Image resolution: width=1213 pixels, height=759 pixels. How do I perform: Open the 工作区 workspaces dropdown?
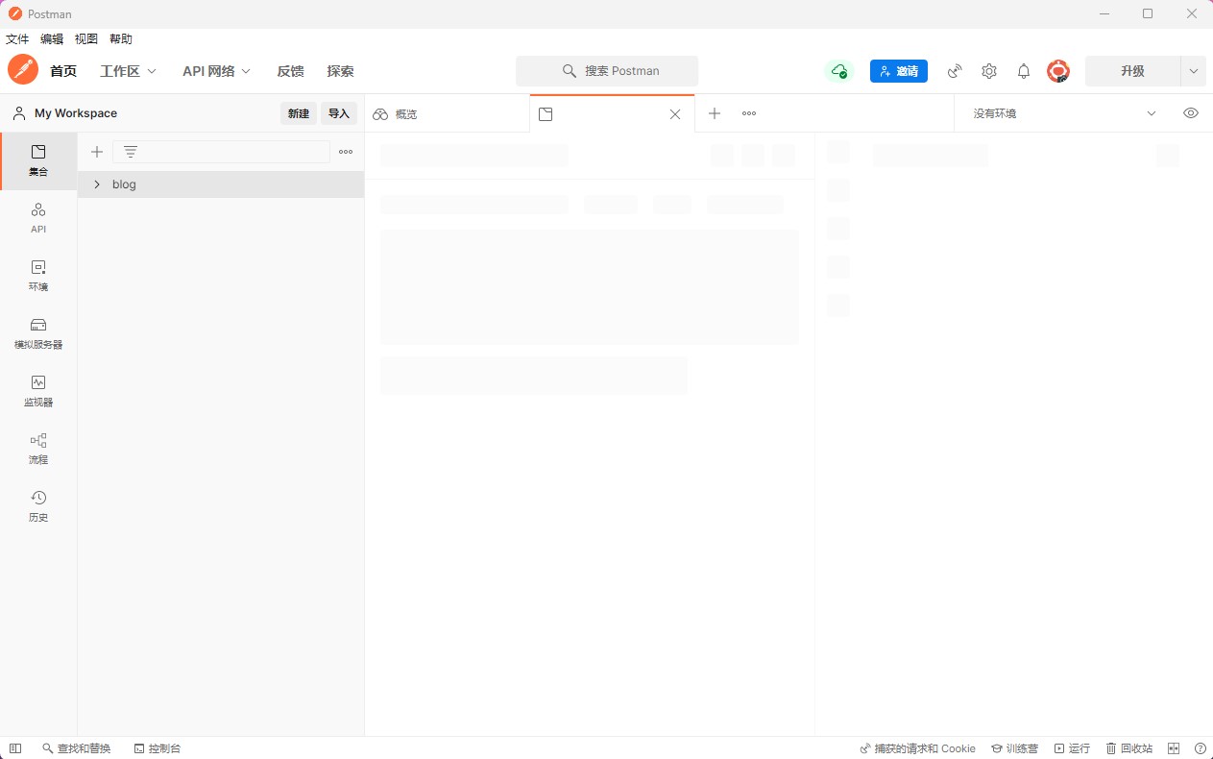128,71
